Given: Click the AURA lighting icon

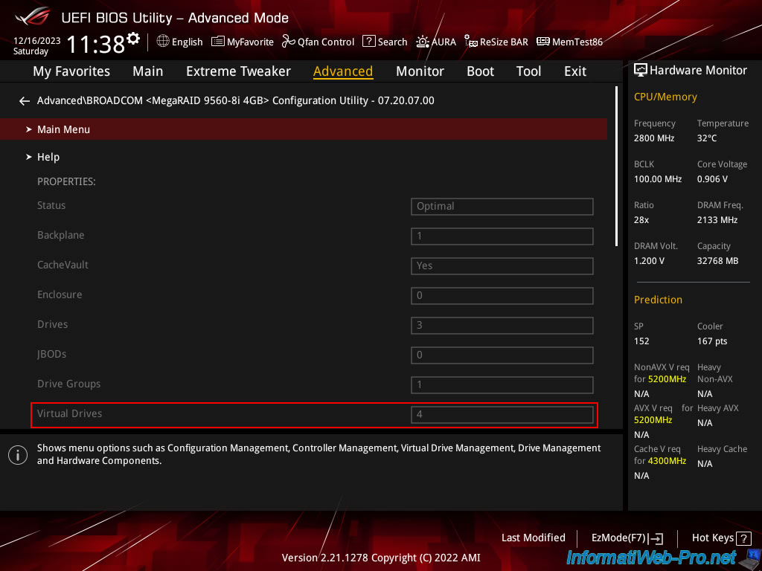Looking at the screenshot, I should click(423, 42).
